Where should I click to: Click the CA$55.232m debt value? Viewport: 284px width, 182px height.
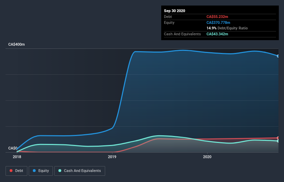click(x=217, y=17)
